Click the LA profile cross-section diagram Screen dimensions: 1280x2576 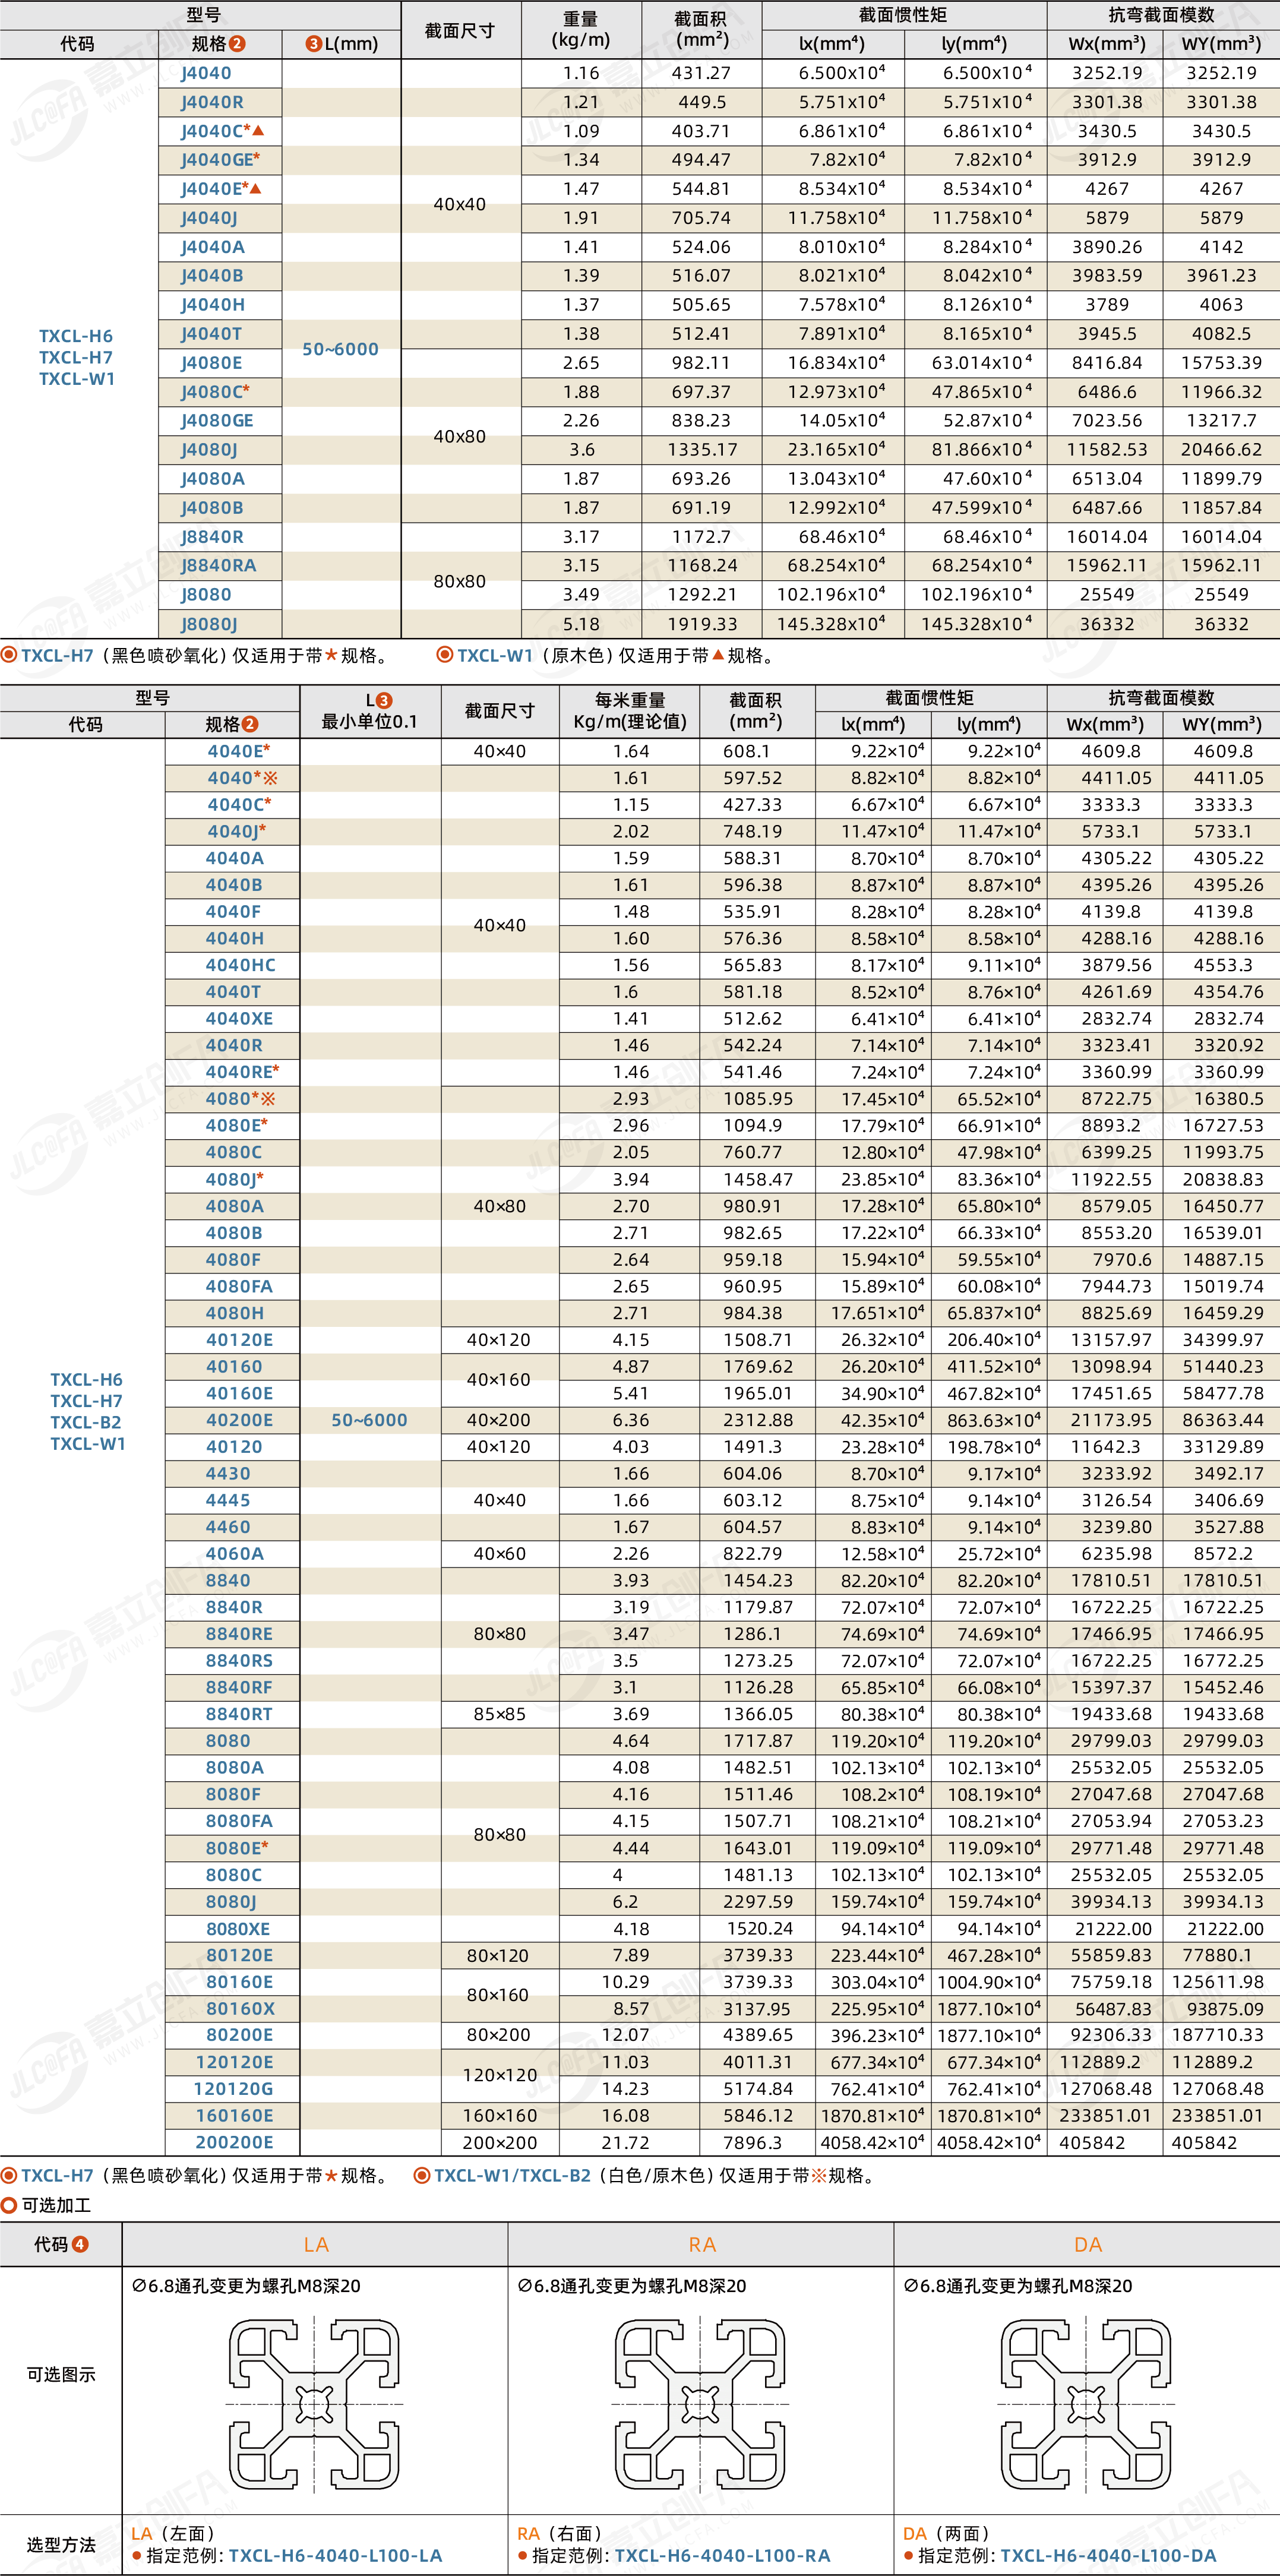coord(315,2405)
